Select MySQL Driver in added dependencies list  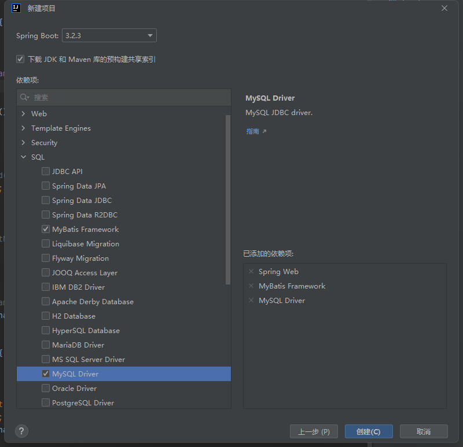[x=282, y=300]
